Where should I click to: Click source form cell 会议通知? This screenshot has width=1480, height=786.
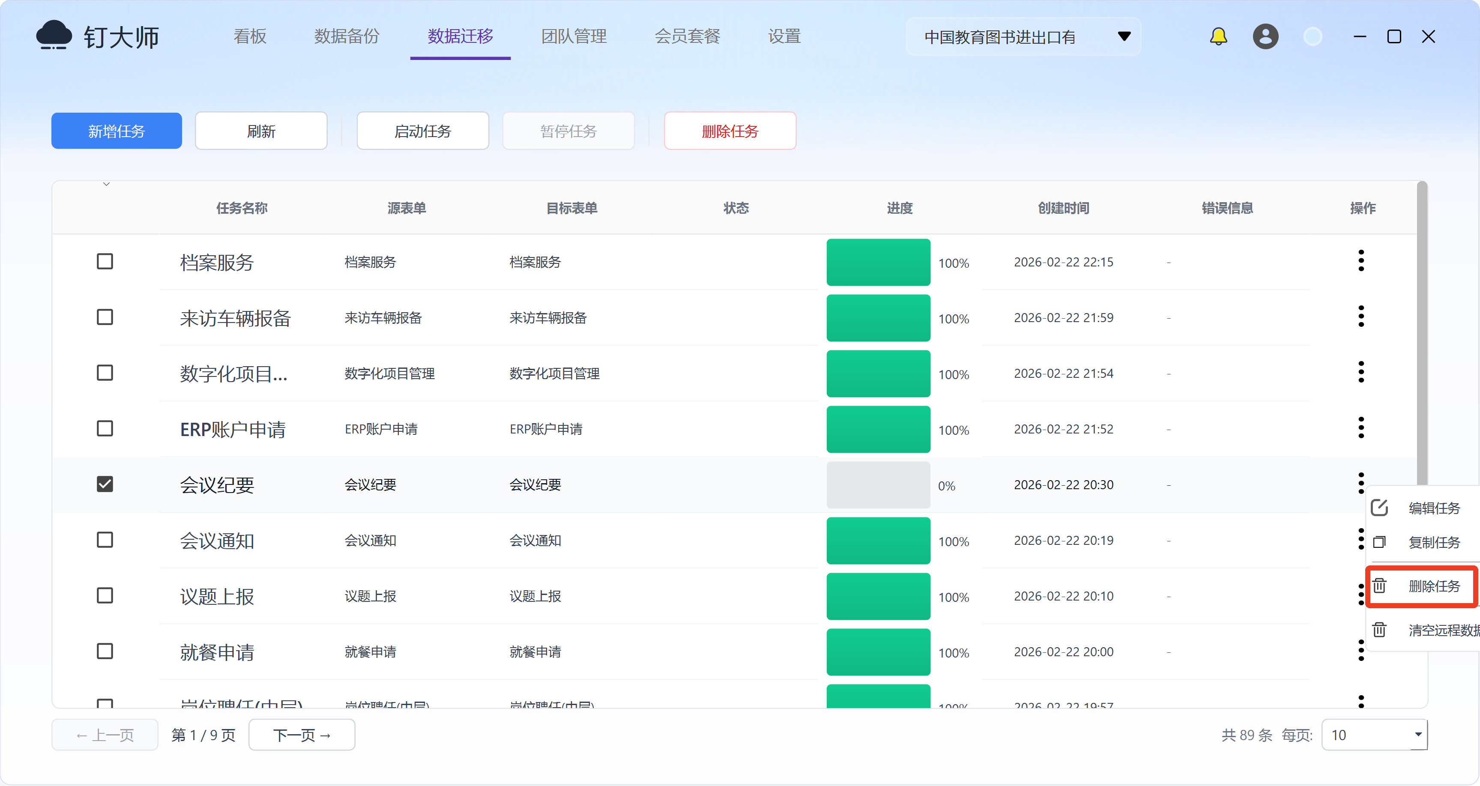pos(371,541)
